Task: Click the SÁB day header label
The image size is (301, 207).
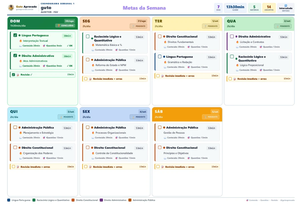Action: tap(159, 112)
